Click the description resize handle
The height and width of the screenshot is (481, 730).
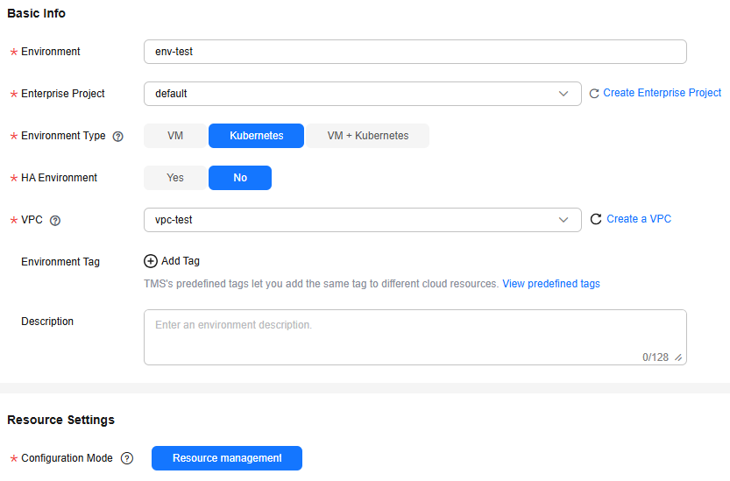[678, 357]
